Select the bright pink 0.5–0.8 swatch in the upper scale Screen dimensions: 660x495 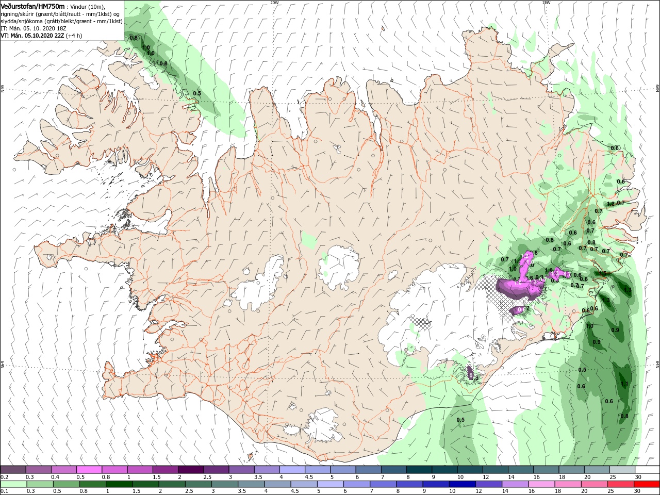[x=89, y=470]
